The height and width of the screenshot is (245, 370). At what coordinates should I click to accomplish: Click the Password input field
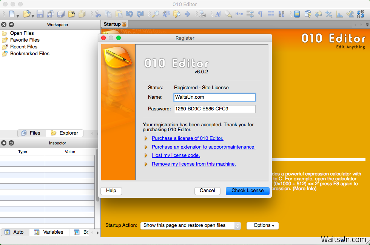coord(214,109)
